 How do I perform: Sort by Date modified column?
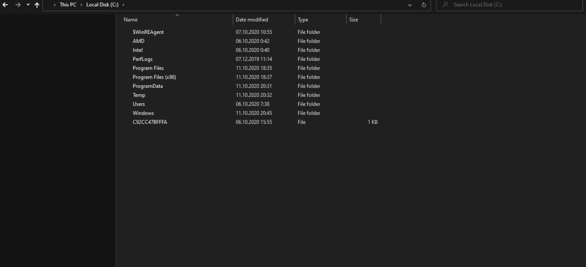(252, 20)
